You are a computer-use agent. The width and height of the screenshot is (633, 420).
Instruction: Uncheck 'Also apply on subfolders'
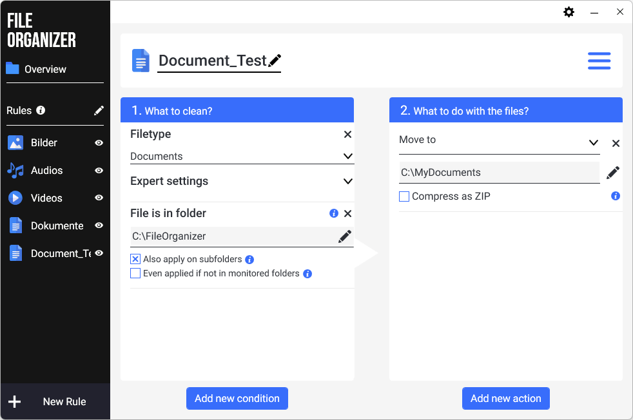click(x=135, y=260)
